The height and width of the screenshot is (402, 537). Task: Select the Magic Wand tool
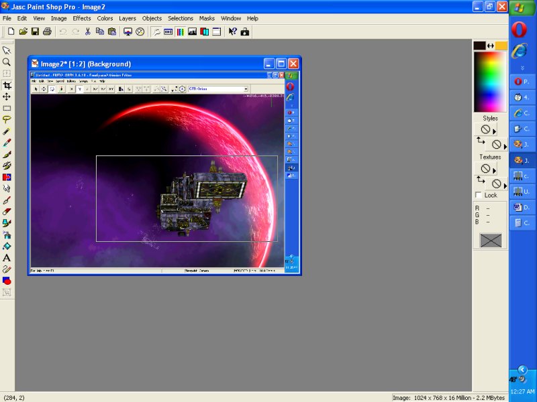tap(7, 131)
